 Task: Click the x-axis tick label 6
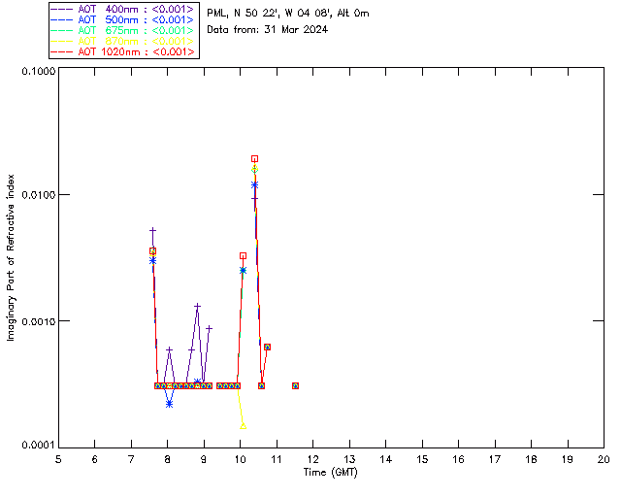point(95,459)
